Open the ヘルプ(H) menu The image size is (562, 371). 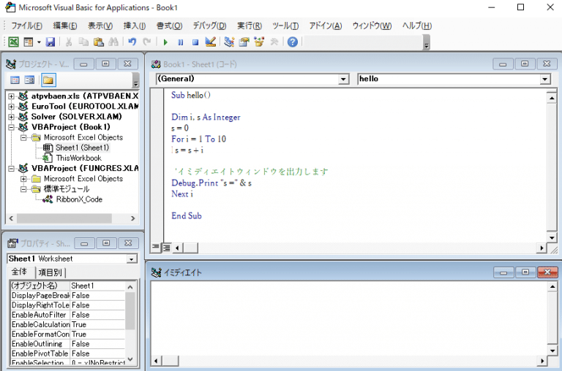click(417, 26)
